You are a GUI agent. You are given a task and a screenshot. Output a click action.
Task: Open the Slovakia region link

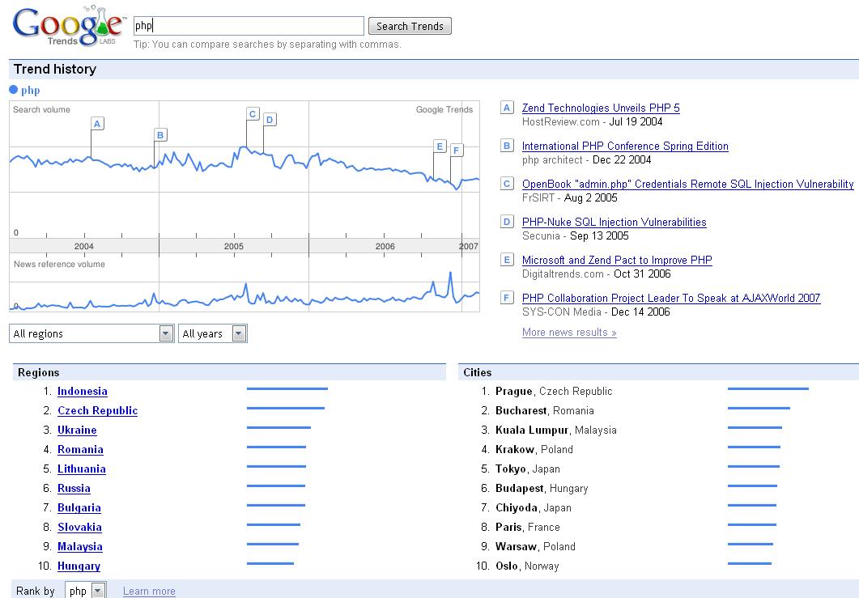[79, 528]
